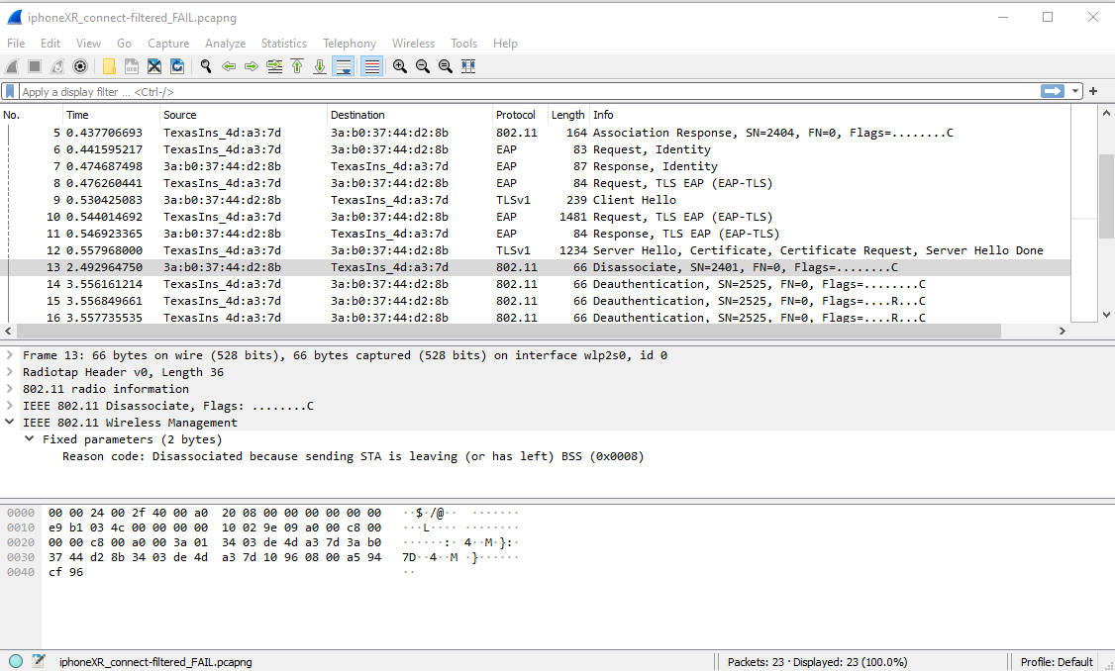Click the resize columns icon
1115x671 pixels.
point(468,66)
